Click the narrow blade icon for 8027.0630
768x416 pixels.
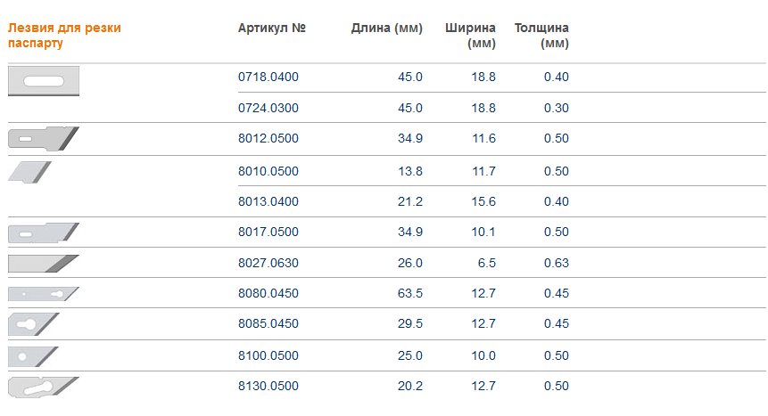click(x=44, y=264)
